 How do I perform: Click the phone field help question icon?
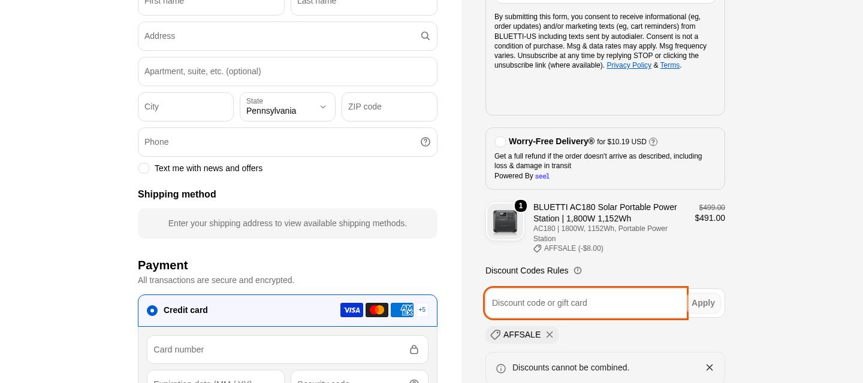[426, 142]
